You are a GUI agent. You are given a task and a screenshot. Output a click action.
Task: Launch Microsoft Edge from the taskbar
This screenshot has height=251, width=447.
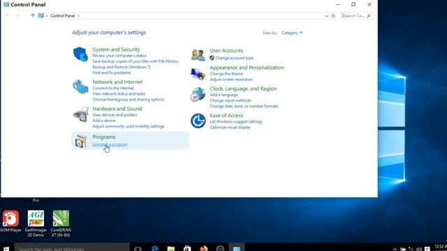click(155, 248)
